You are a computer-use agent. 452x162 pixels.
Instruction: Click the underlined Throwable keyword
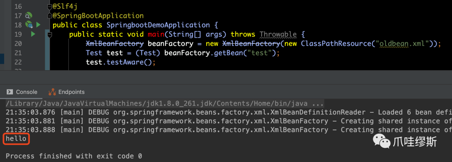coord(278,35)
